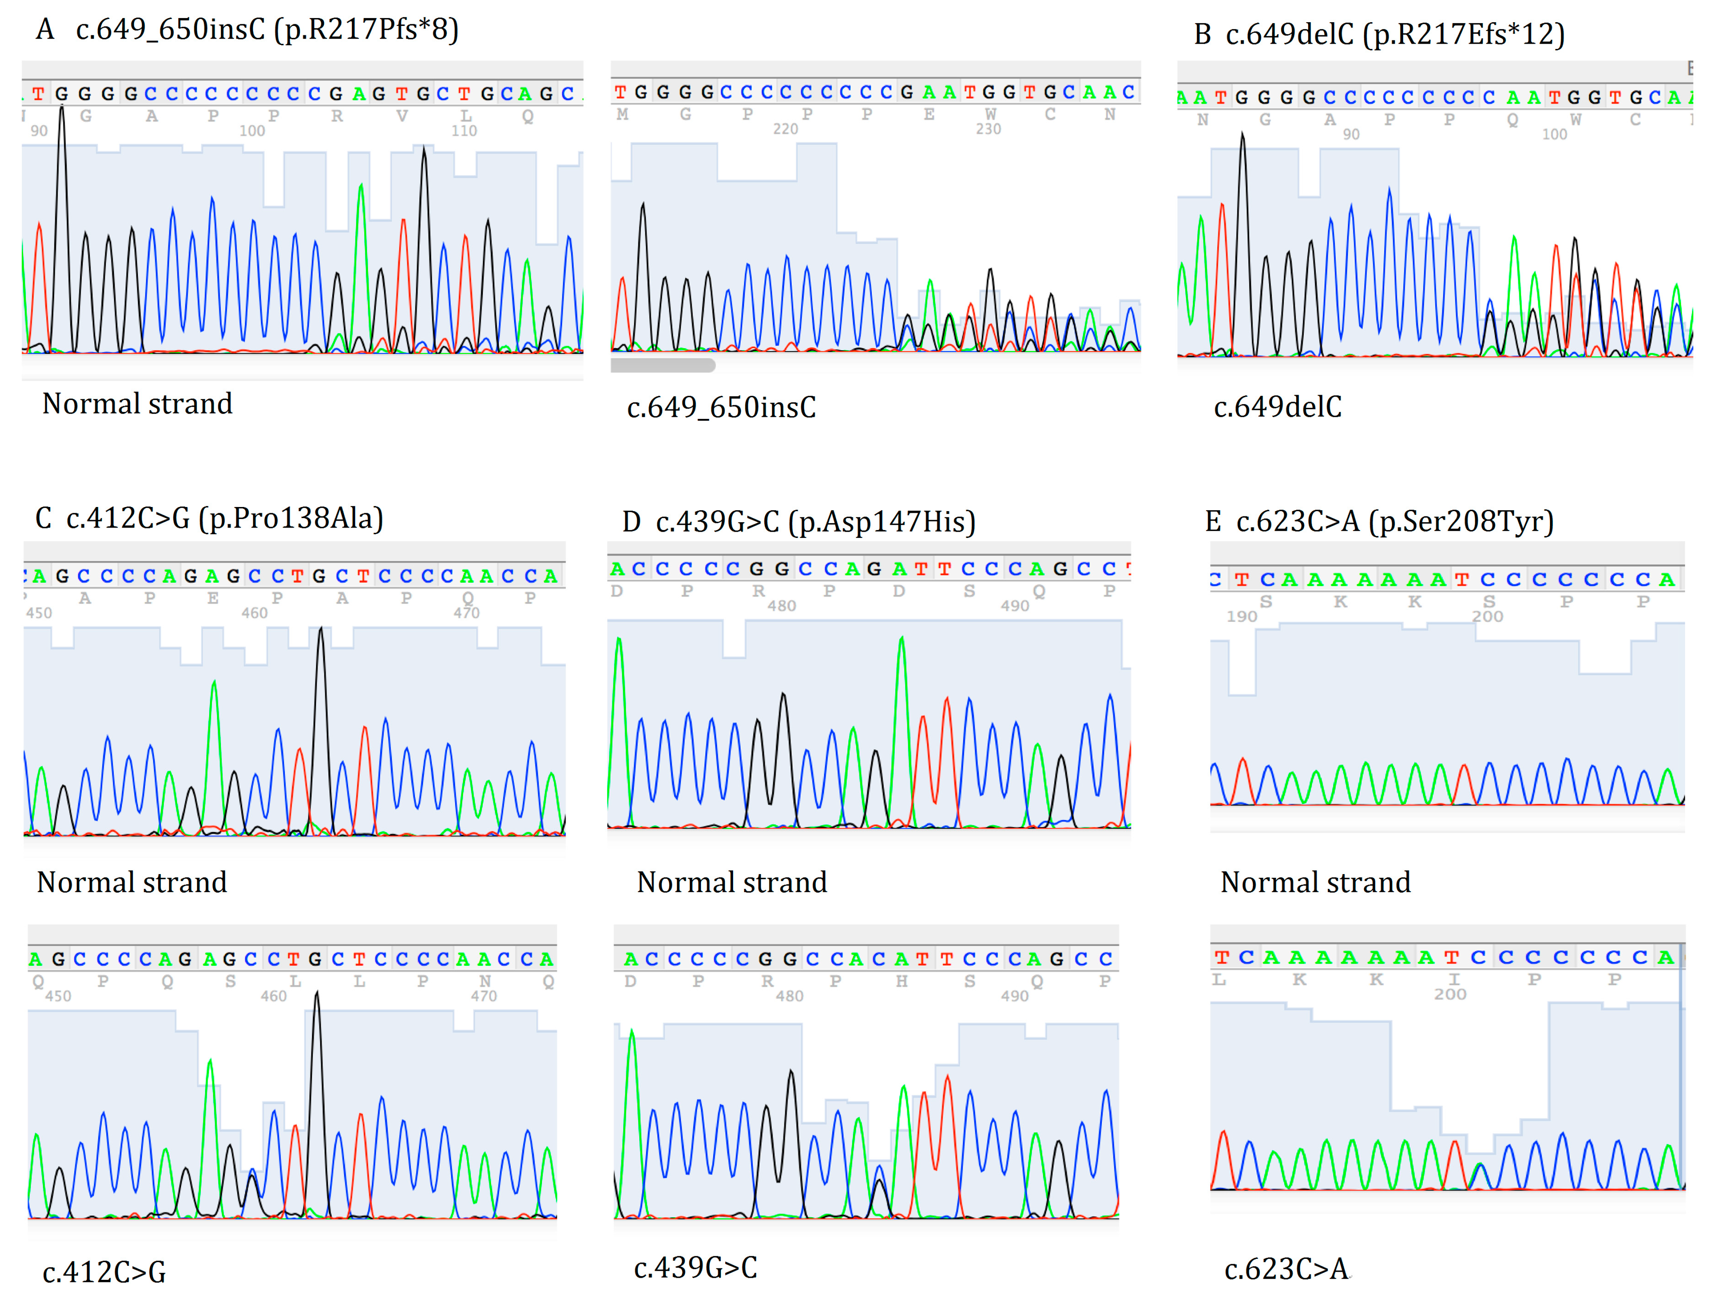Select the panel C title c.412C>G (p.Pro138Ala)
This screenshot has width=1711, height=1293.
click(225, 518)
